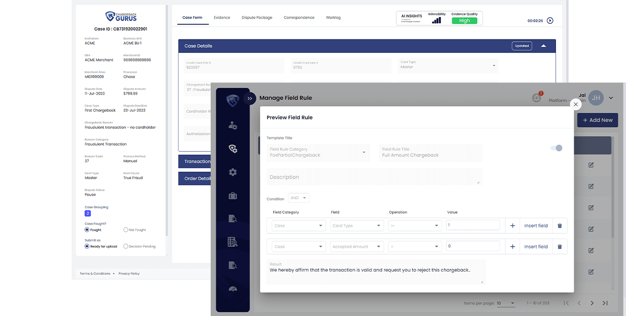The image size is (626, 316).
Task: Toggle the field rule active switch
Action: [x=556, y=148]
